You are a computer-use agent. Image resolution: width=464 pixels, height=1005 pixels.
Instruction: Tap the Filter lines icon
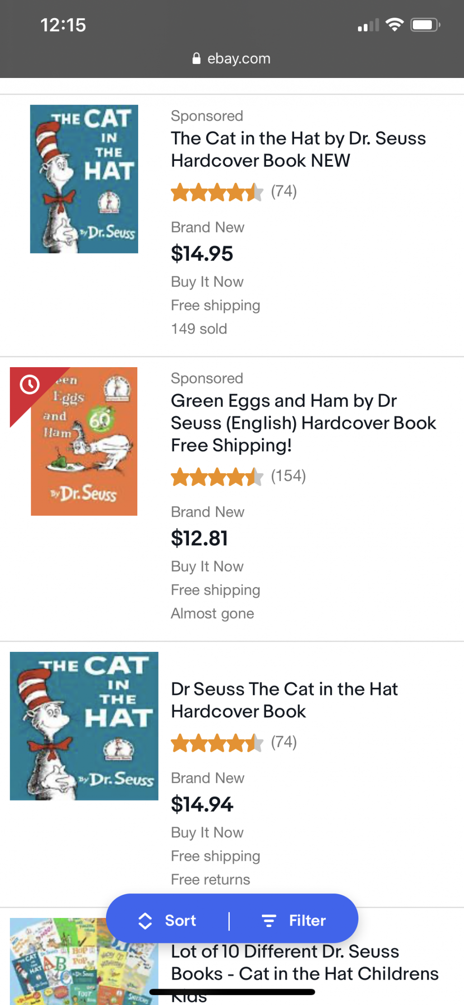269,921
